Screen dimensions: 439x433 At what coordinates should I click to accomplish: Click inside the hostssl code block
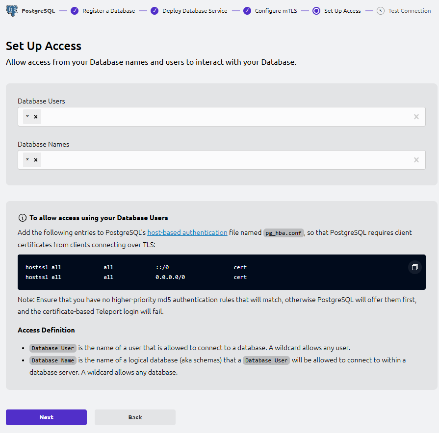[196, 272]
